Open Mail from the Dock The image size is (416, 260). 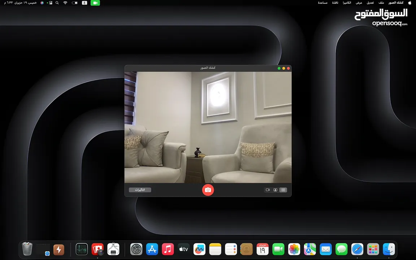(325, 249)
